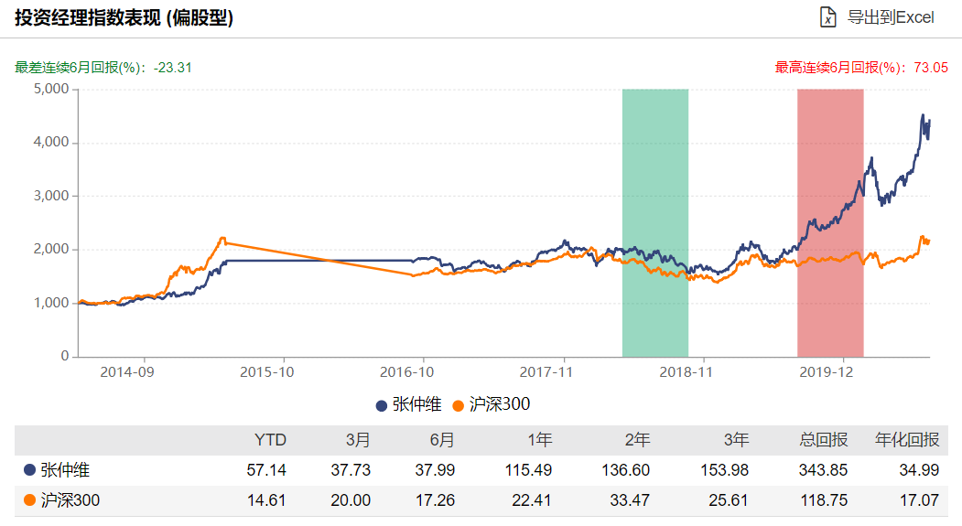Click the orange dot in 沪深300 table row
The height and width of the screenshot is (526, 962).
(29, 500)
